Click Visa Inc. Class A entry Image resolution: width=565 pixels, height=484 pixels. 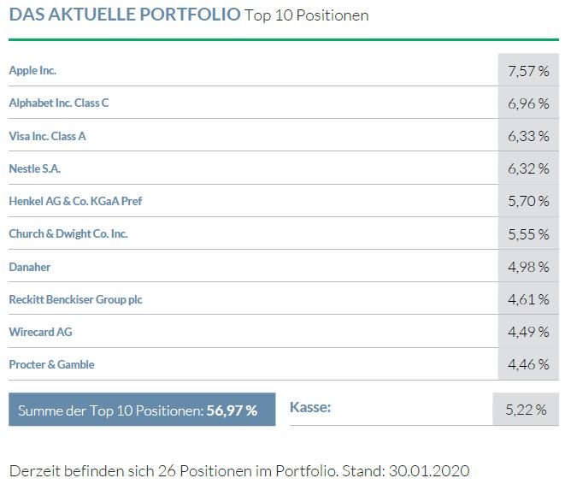(47, 136)
